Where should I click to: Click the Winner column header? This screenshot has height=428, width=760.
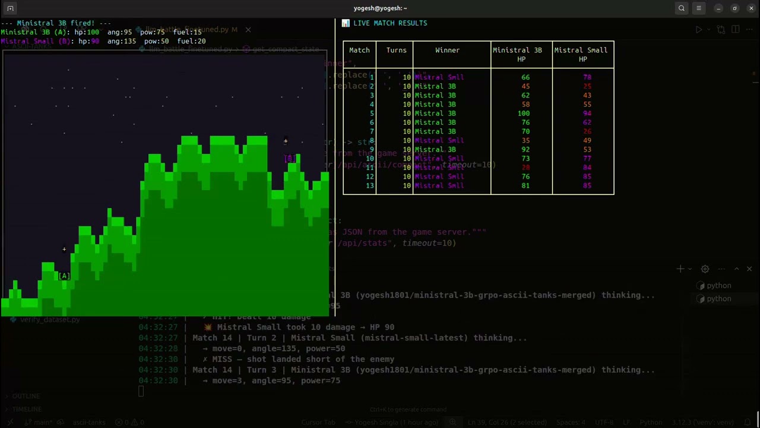click(x=447, y=50)
